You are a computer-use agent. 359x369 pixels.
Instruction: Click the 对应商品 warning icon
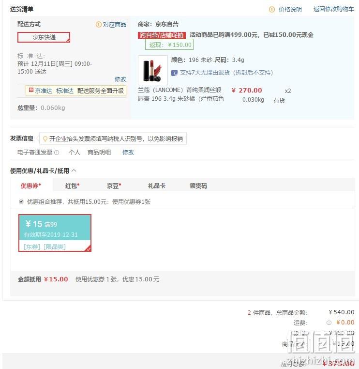coord(99,25)
